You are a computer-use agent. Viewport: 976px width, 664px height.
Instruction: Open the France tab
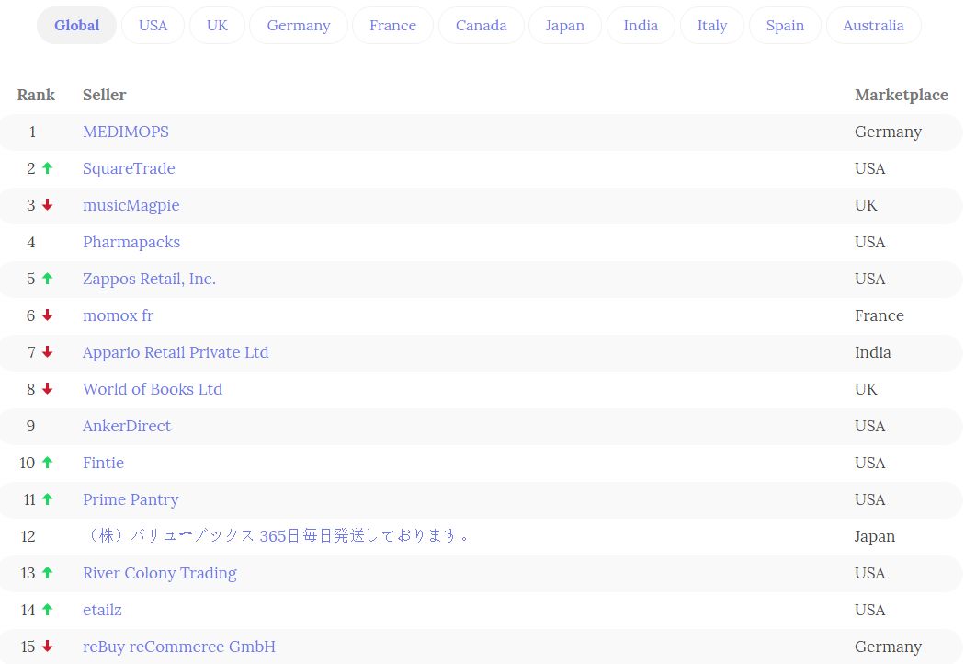tap(392, 26)
